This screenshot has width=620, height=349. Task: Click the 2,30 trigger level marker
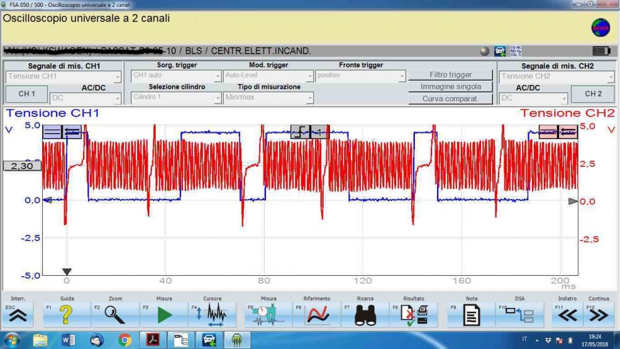(x=22, y=166)
